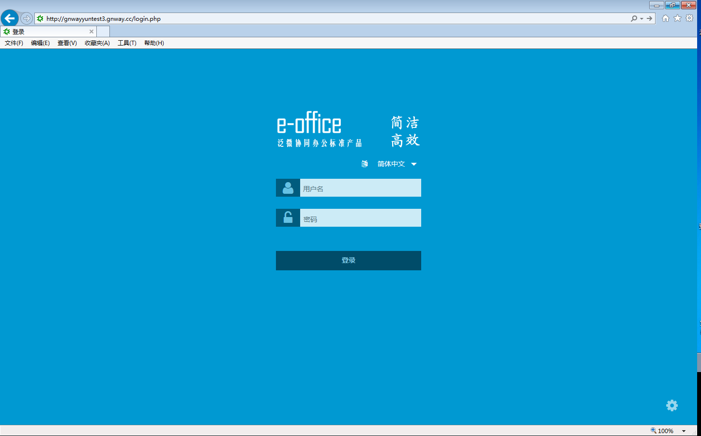Image resolution: width=701 pixels, height=436 pixels.
Task: Click the zoom magnifier icon in status bar
Action: pyautogui.click(x=654, y=431)
